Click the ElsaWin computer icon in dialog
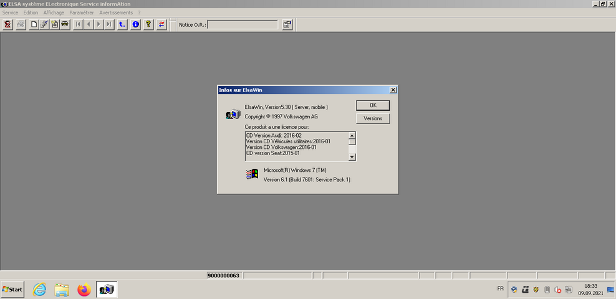 click(233, 115)
